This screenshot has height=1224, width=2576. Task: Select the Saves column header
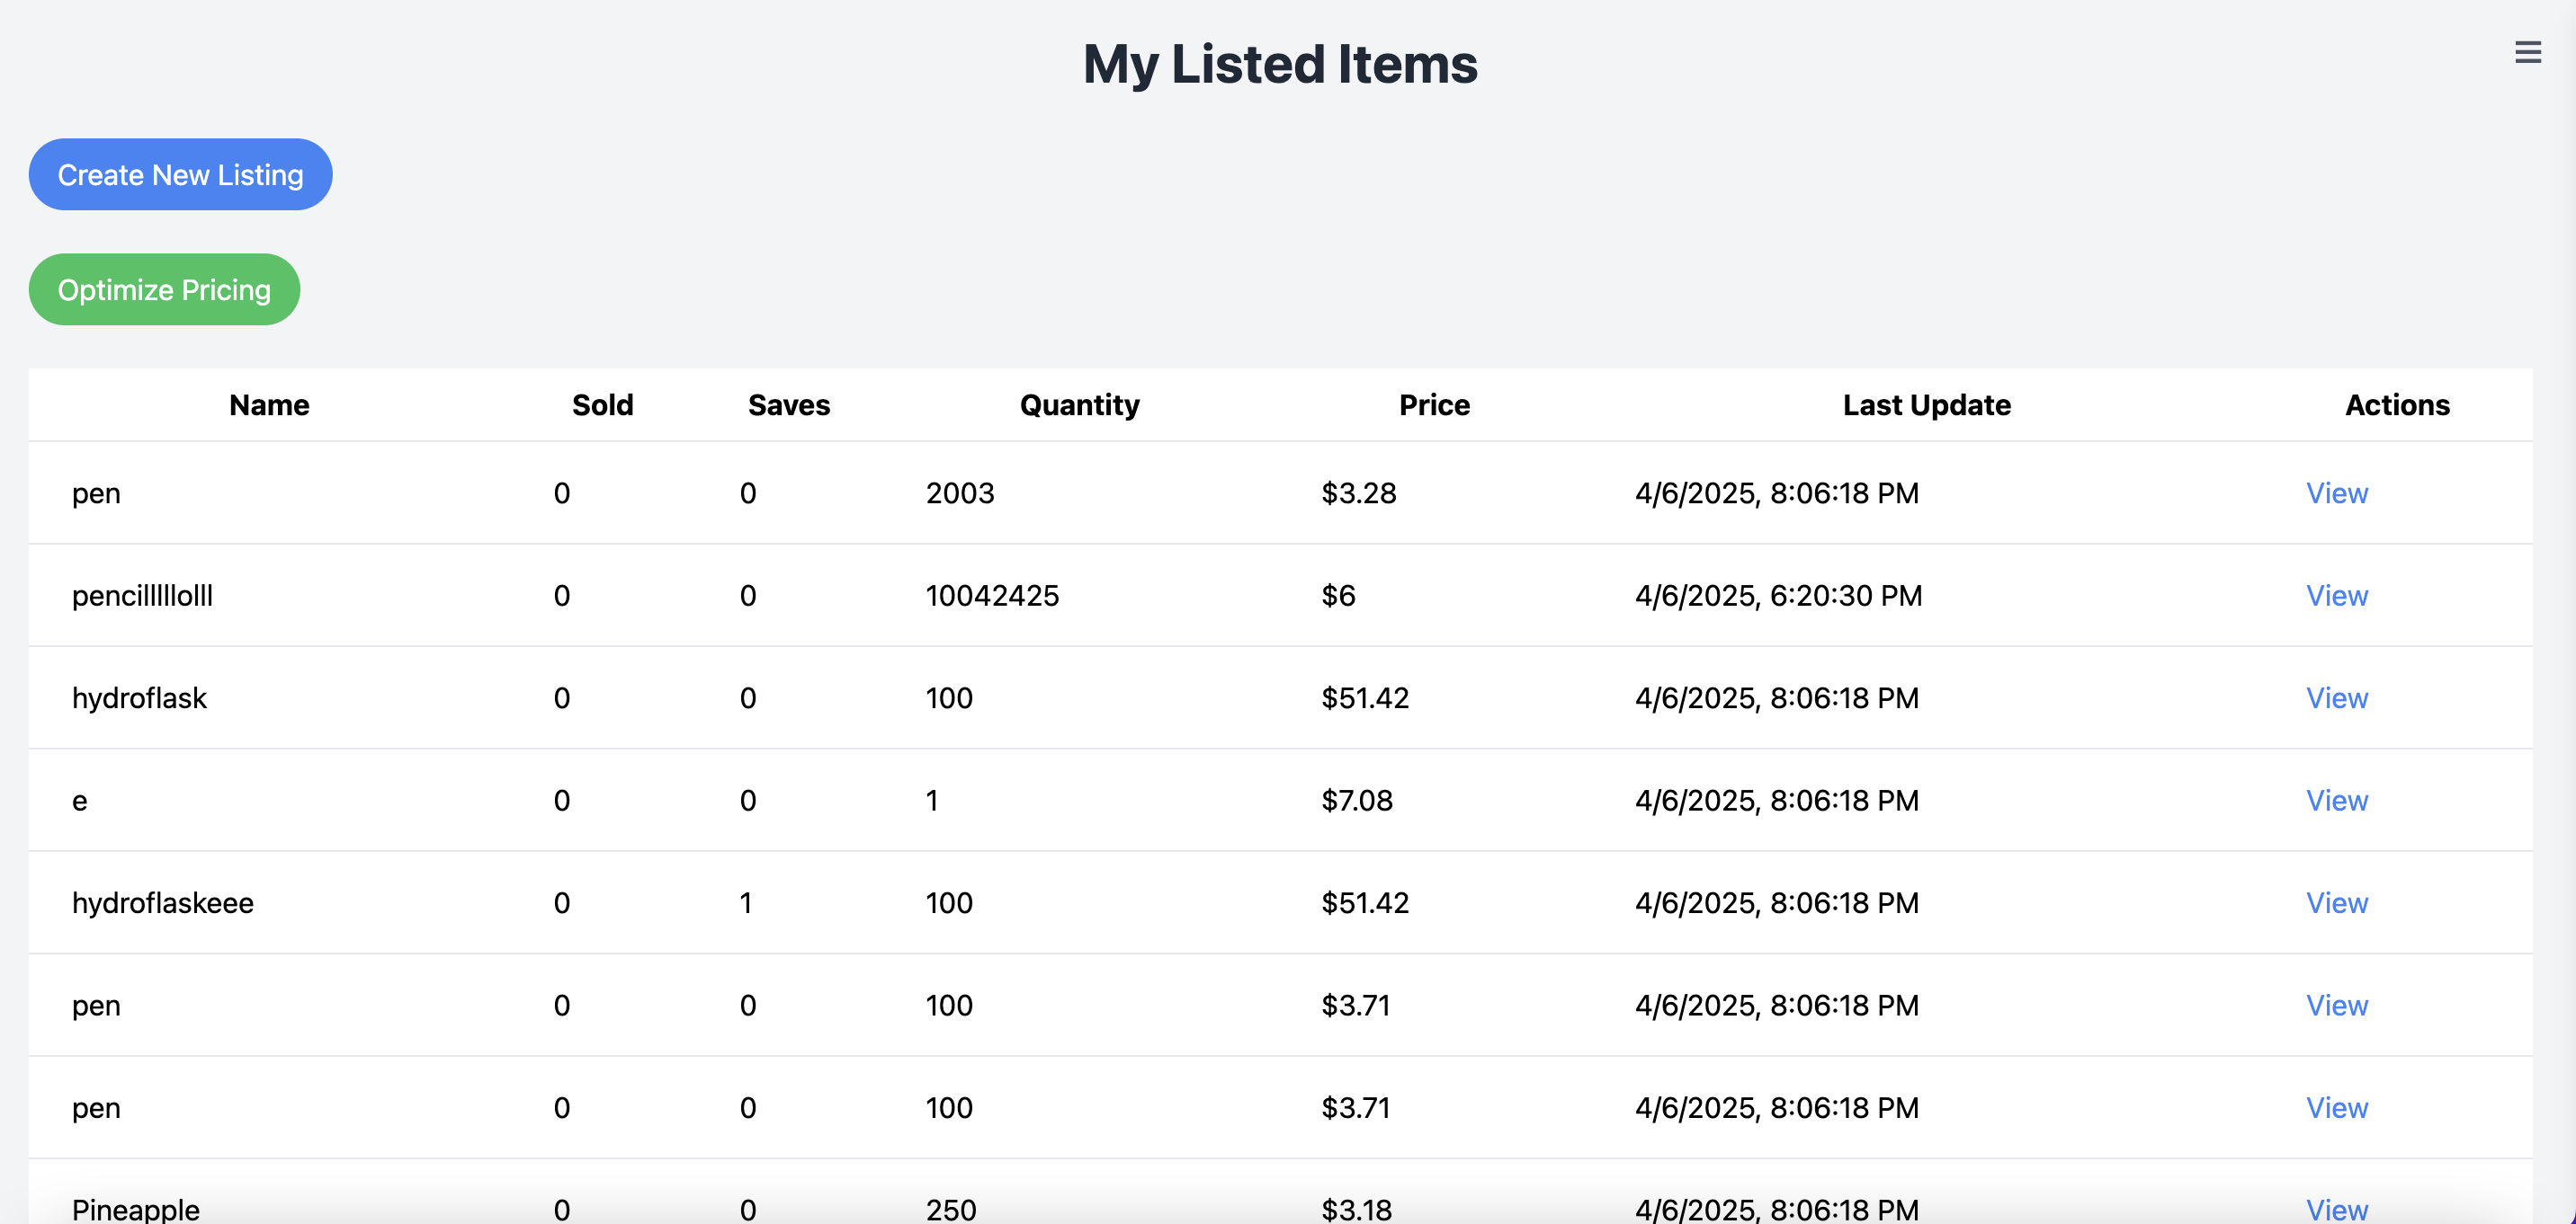click(x=788, y=404)
